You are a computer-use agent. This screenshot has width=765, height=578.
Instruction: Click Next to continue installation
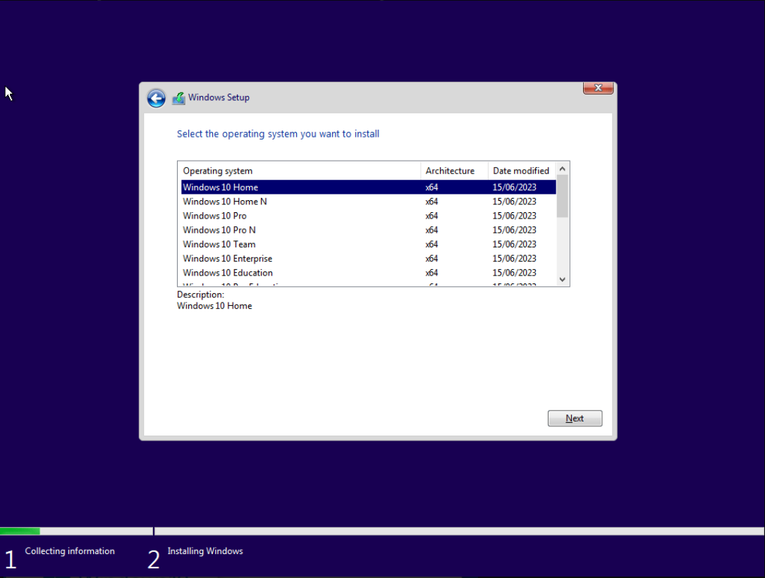(575, 418)
